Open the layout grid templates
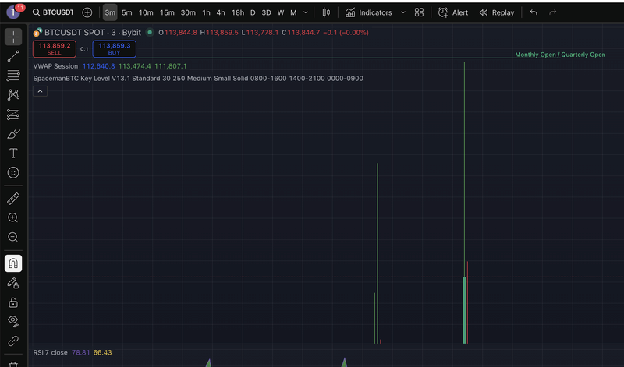The width and height of the screenshot is (624, 367). pyautogui.click(x=419, y=12)
